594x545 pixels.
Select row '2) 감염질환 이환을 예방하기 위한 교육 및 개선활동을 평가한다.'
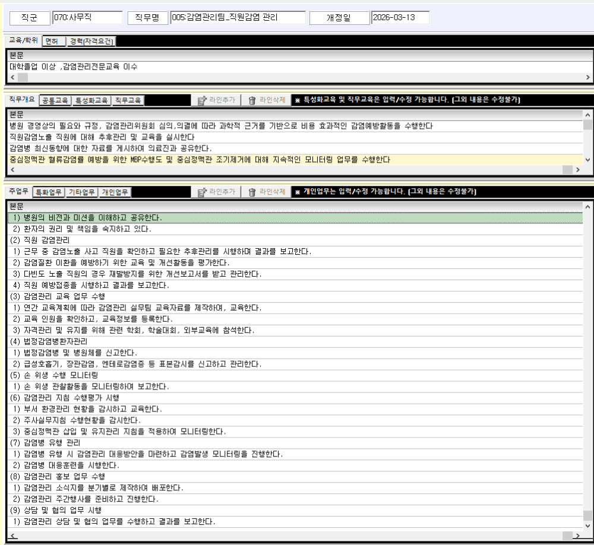tap(295, 263)
